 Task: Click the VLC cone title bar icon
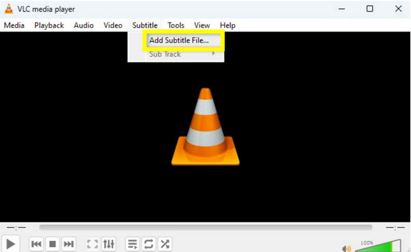[9, 9]
